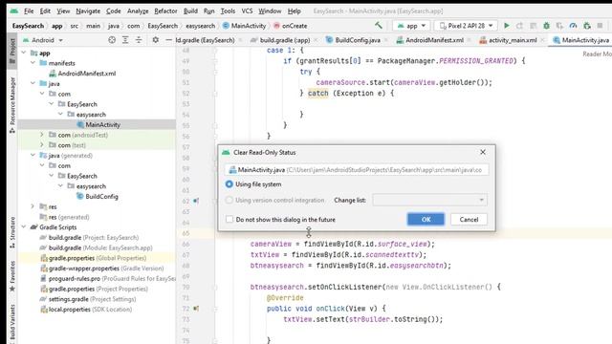Switch to build.gradle (app) editor tab
Image resolution: width=612 pixels, height=344 pixels.
pyautogui.click(x=285, y=40)
